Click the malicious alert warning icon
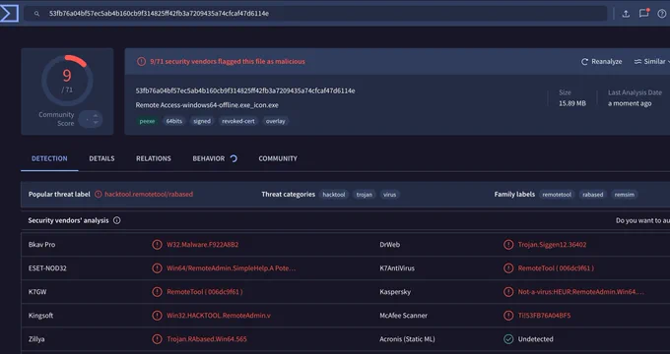670x354 pixels. [142, 61]
